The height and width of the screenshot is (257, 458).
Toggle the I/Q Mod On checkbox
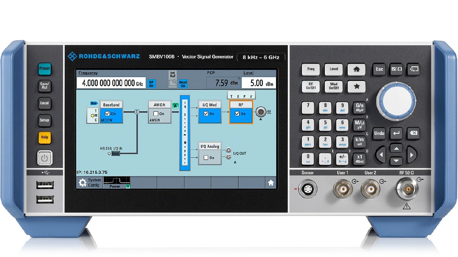(206, 114)
